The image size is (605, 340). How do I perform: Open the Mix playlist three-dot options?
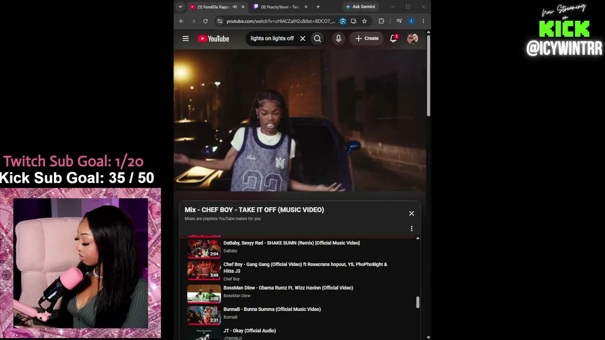point(412,229)
